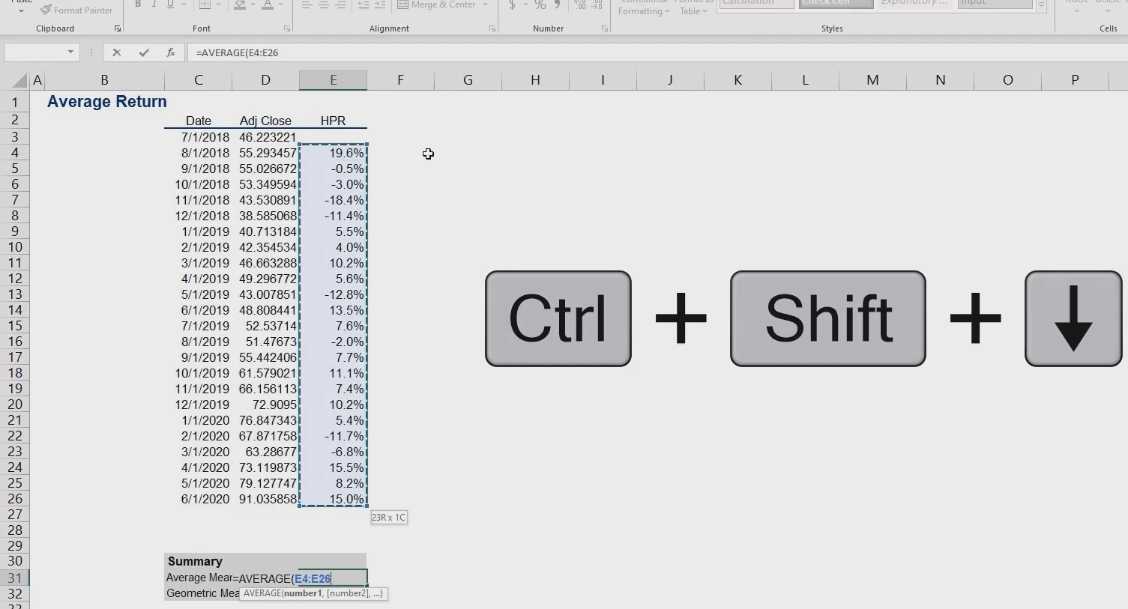Image resolution: width=1128 pixels, height=609 pixels.
Task: Select column D header
Action: pos(265,80)
